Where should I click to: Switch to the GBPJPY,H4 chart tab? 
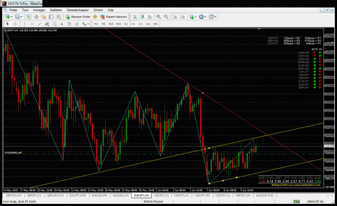(243, 195)
